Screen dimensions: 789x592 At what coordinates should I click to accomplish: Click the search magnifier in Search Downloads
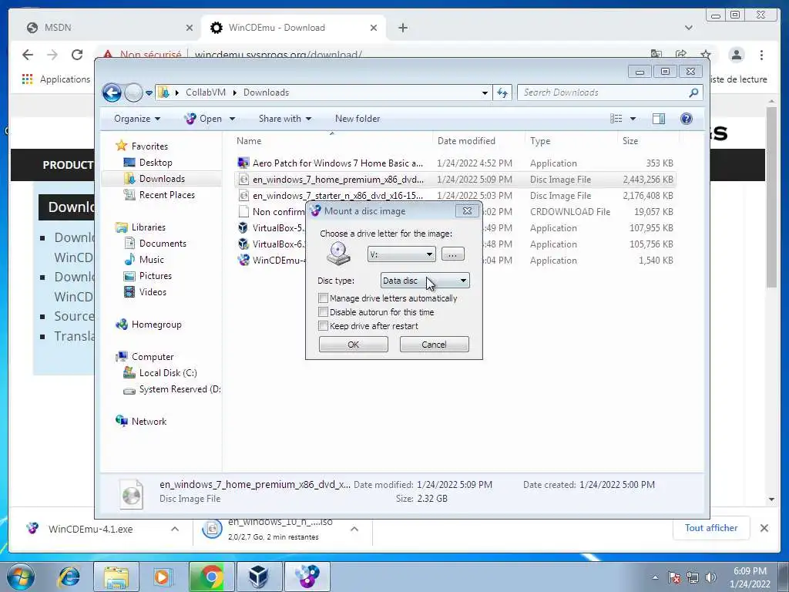tap(693, 92)
